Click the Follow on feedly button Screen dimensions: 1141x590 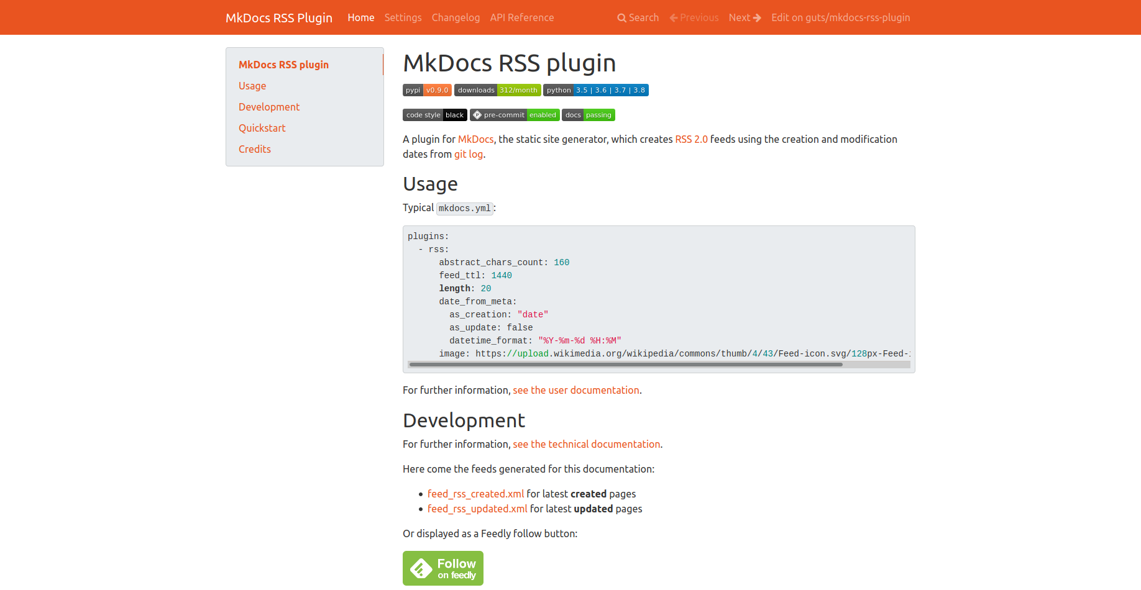click(x=443, y=568)
